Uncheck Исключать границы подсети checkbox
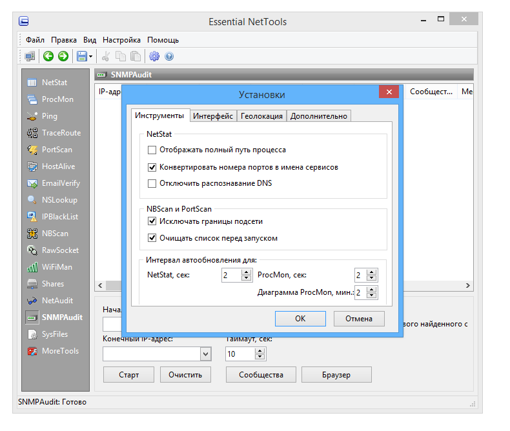The width and height of the screenshot is (510, 431). [x=152, y=221]
